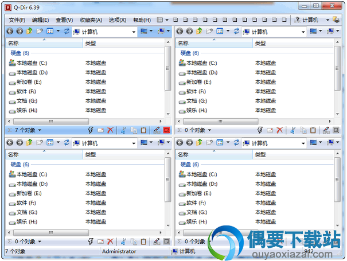Viewport: 347px width, 261px height.
Task: Sort by 类型 column in top-left pane
Action: pos(124,43)
